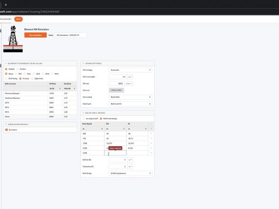The width and height of the screenshot is (279, 209).
Task: Open the ID column unit dropdown
Action: tap(137, 129)
